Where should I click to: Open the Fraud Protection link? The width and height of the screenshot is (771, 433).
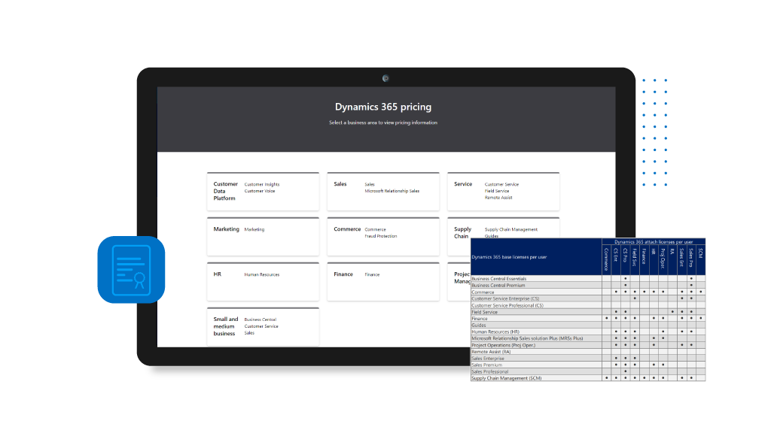tap(380, 236)
